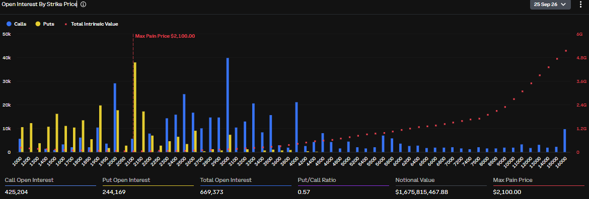Click the notional value $1,675,815,467.88
Screen dimensions: 589x199
coord(422,192)
